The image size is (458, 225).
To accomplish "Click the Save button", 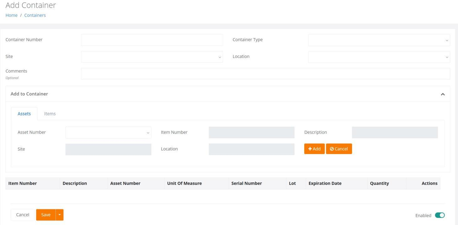I will point(46,215).
